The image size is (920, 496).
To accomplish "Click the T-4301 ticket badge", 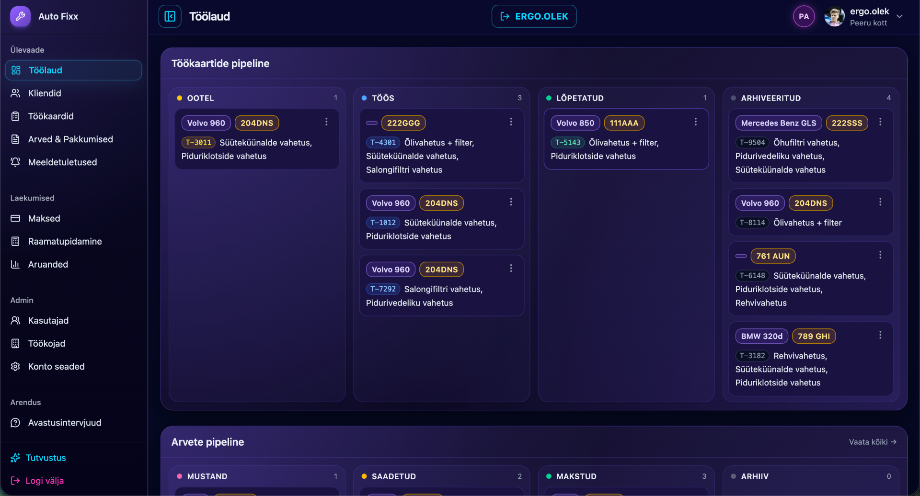I will tap(383, 143).
